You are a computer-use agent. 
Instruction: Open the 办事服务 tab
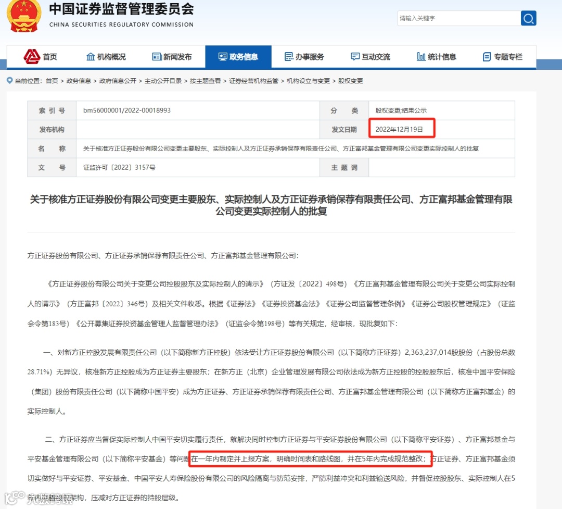(304, 57)
